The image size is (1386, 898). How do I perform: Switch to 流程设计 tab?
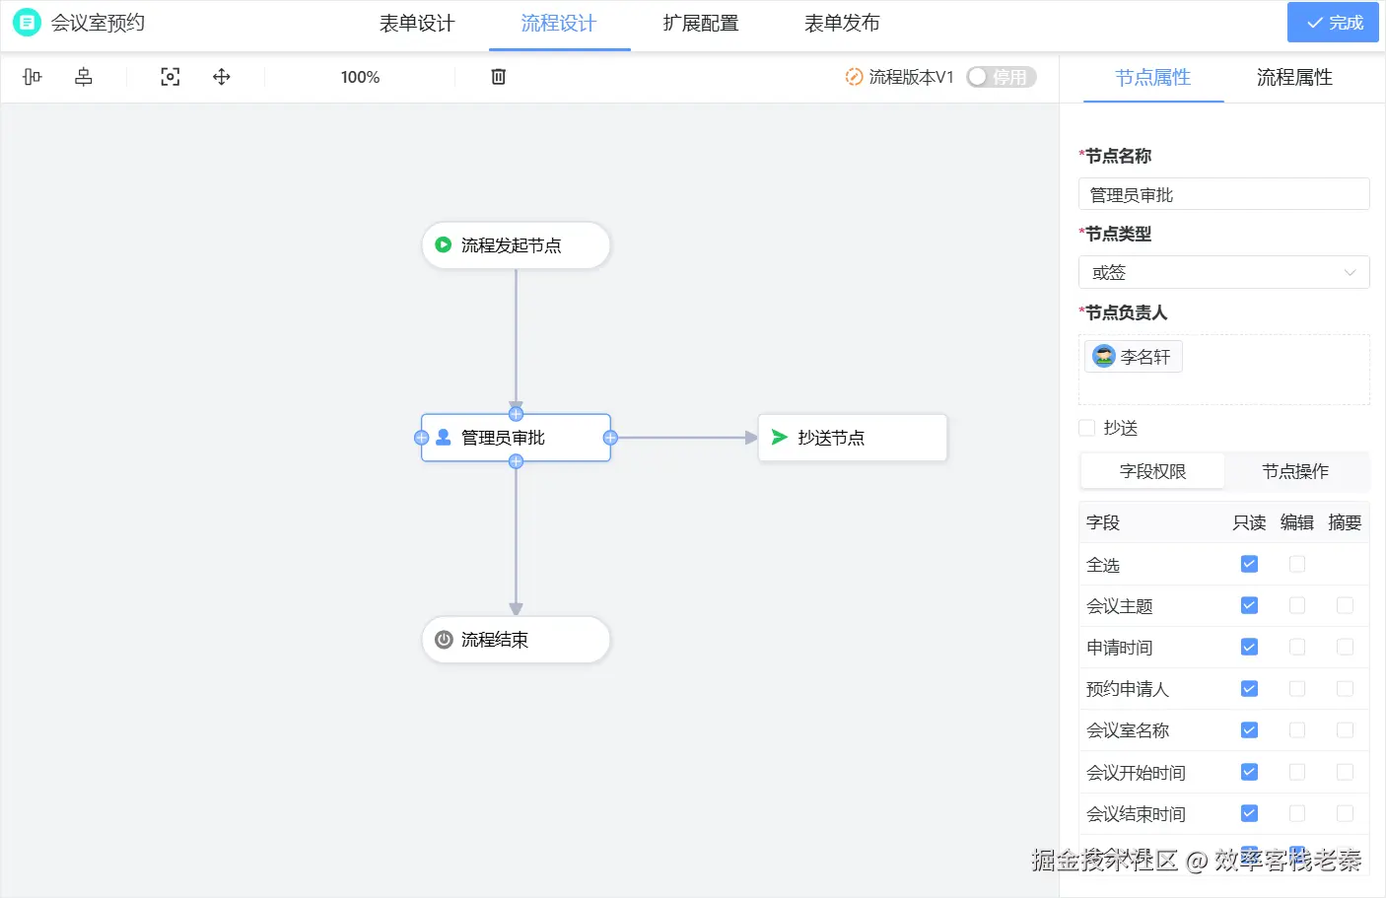tap(559, 24)
